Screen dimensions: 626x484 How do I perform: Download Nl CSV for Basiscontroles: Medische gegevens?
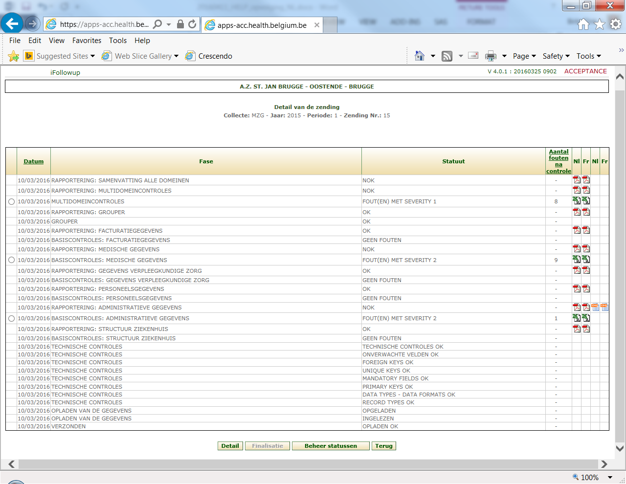pos(577,259)
